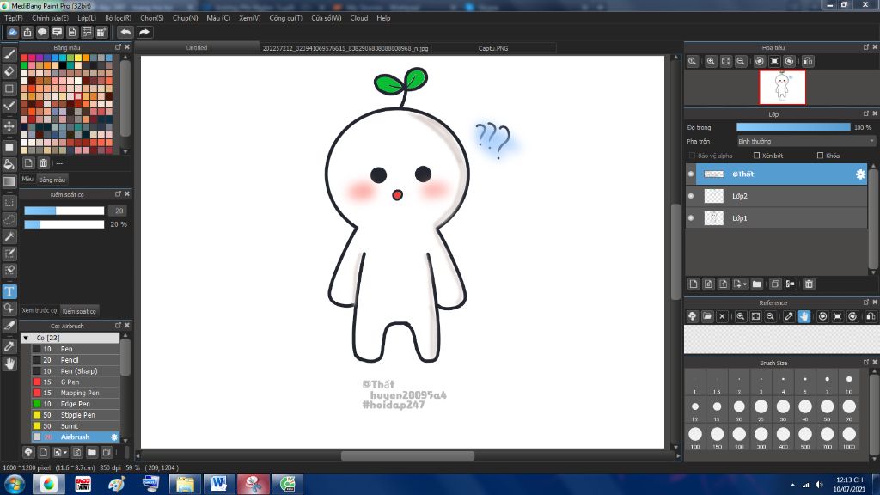Viewport: 880px width, 495px height.
Task: Clear the Reference panel image
Action: click(722, 316)
